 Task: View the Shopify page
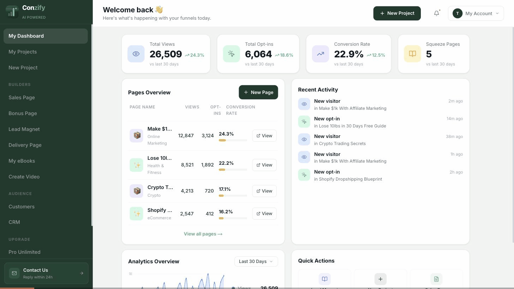point(264,214)
